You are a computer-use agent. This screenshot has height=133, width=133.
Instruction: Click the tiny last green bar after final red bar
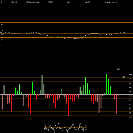coord(118,94)
